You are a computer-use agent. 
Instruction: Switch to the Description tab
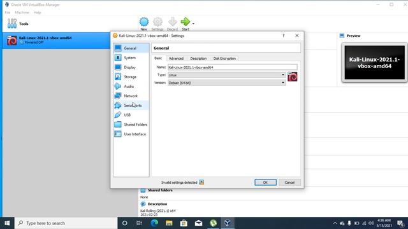click(x=198, y=59)
